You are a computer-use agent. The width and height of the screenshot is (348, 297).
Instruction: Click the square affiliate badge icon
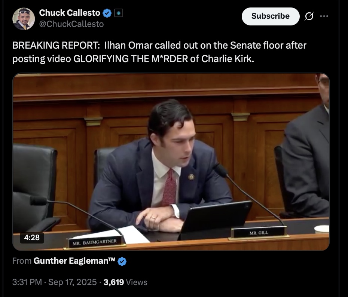[119, 13]
